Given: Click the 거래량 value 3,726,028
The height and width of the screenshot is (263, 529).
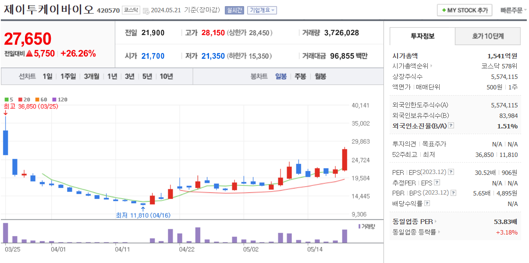Looking at the screenshot, I should tap(342, 33).
